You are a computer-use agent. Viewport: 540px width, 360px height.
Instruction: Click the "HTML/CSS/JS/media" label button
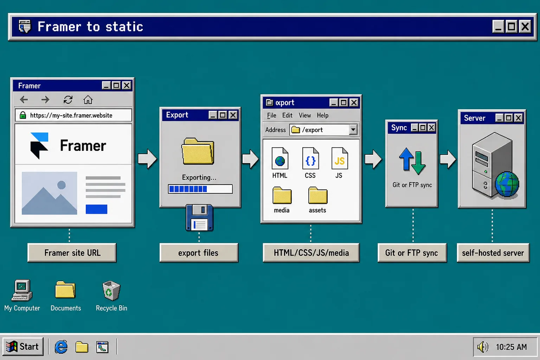[x=311, y=253]
